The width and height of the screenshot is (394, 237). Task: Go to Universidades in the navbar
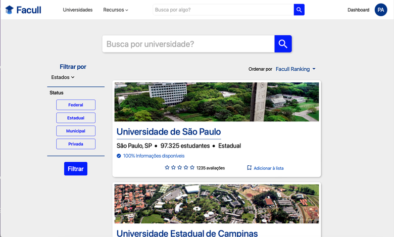pos(78,10)
